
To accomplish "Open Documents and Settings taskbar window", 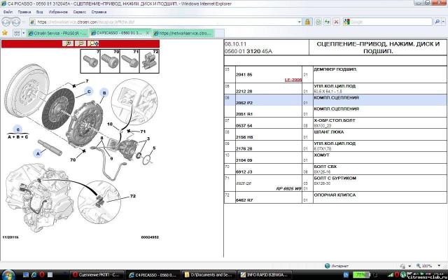I will (x=208, y=274).
